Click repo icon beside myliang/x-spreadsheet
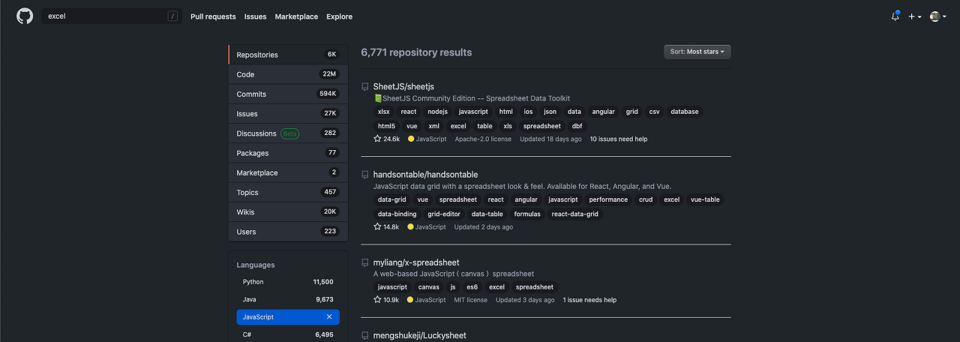 (x=365, y=263)
